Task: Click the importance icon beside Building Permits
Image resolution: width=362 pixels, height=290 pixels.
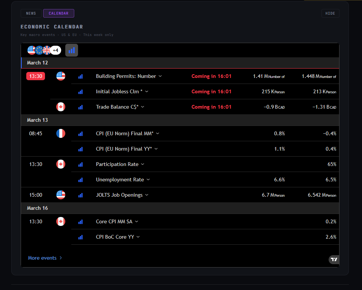Action: click(80, 76)
